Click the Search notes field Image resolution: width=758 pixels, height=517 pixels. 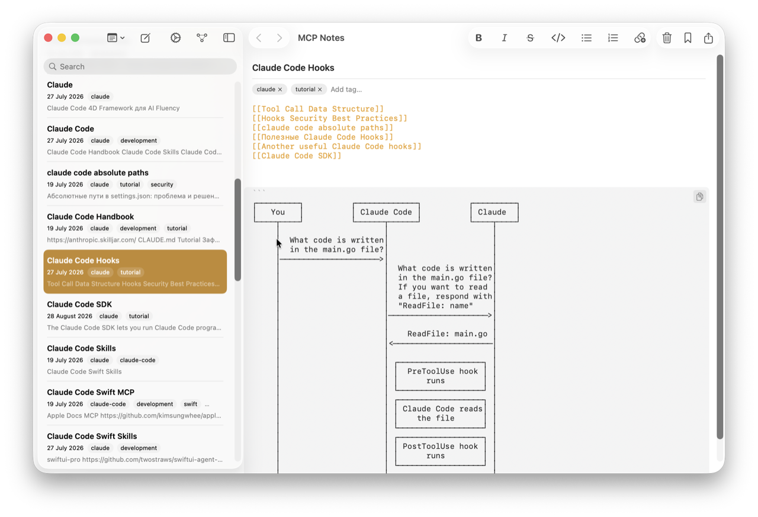coord(140,66)
